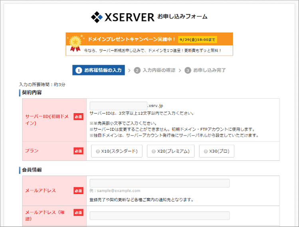Click the 登録完了や契約更新 notification note

click(x=142, y=200)
